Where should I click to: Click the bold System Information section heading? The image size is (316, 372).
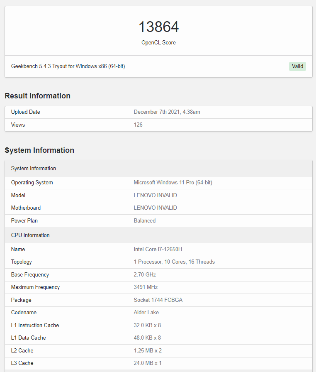39,150
